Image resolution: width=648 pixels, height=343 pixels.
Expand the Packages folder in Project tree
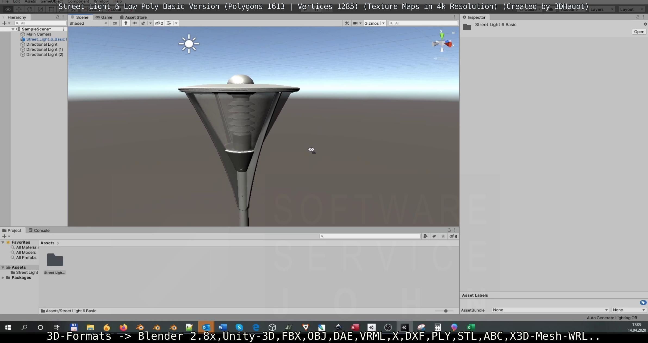(x=3, y=278)
